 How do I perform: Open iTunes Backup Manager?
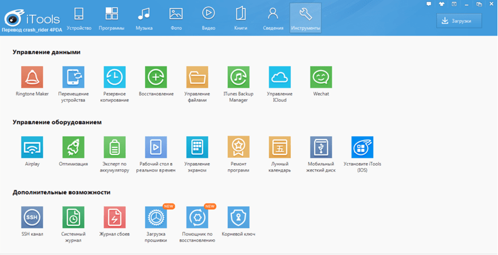click(x=238, y=77)
